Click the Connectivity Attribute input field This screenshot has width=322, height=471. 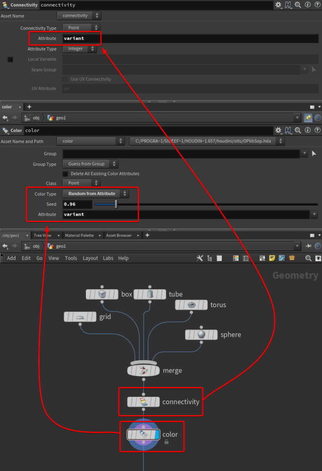click(x=191, y=39)
